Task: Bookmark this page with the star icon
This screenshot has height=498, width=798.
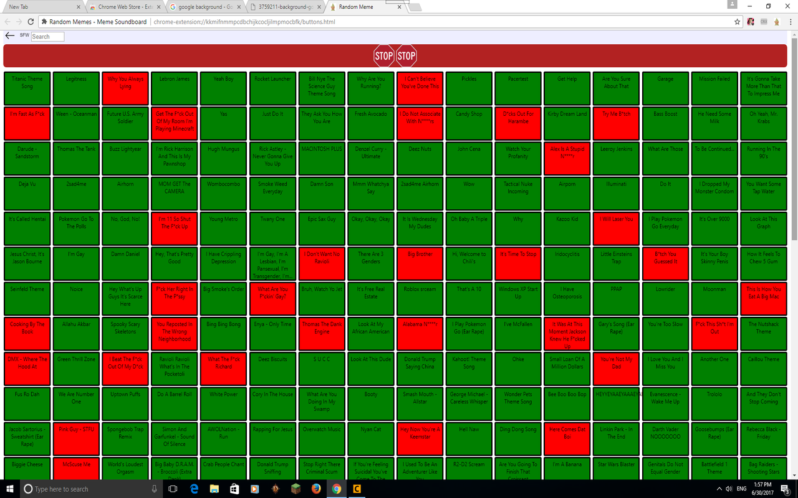Action: point(738,21)
